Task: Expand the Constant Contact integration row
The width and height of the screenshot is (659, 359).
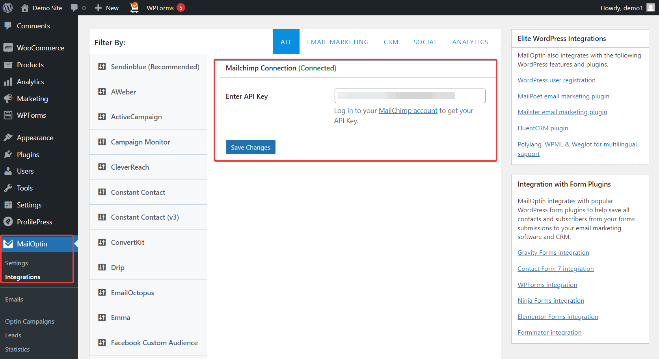Action: pos(148,192)
